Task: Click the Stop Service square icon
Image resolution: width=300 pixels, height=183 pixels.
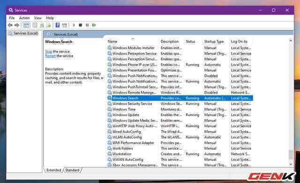Action: (81, 25)
